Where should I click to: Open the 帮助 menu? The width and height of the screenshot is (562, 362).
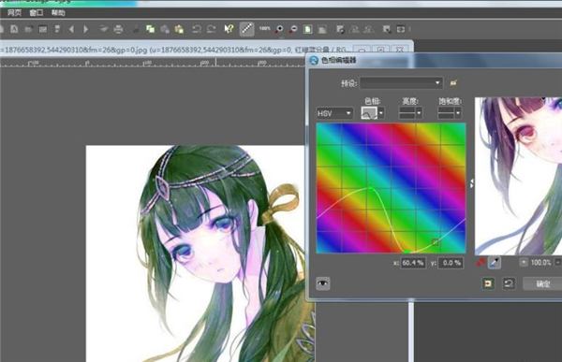[58, 13]
